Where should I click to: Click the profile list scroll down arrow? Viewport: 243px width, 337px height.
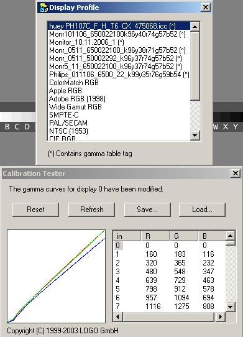[x=195, y=136]
